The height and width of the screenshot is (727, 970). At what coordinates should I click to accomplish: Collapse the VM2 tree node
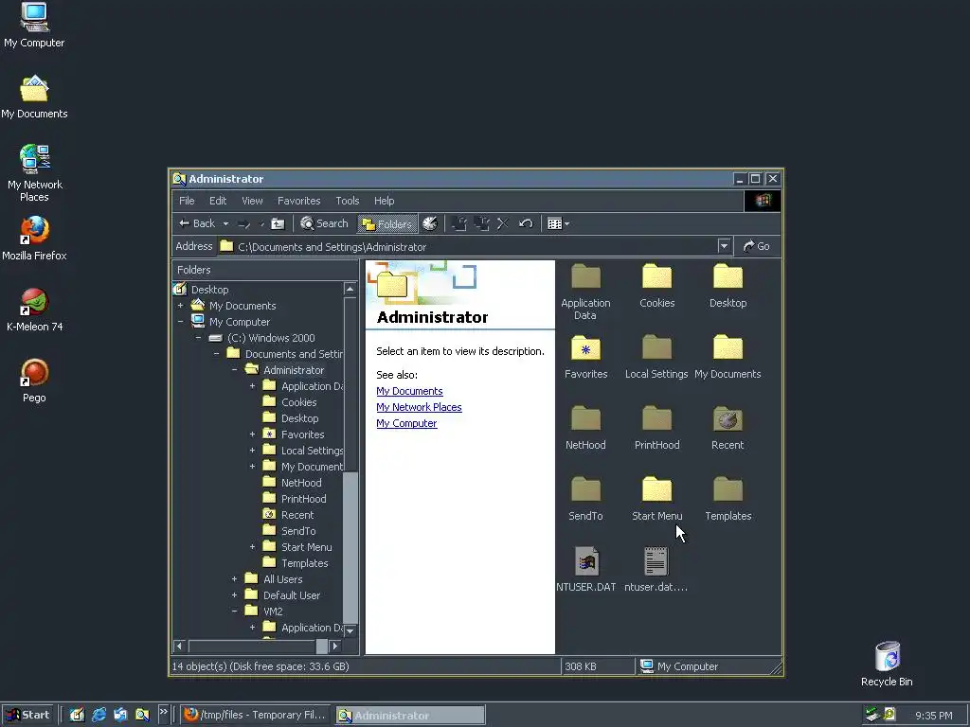click(235, 612)
